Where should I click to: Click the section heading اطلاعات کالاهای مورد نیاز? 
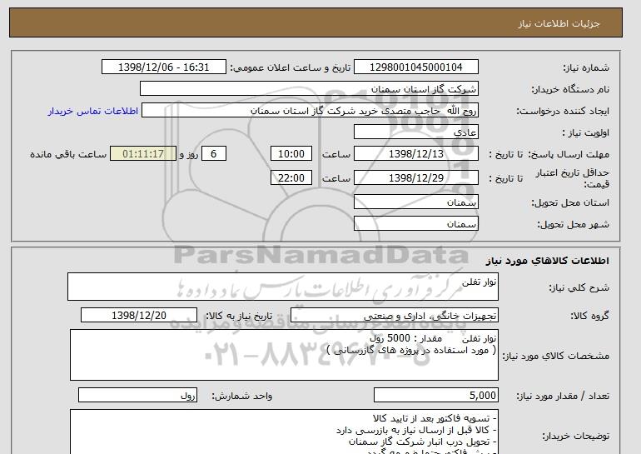[548, 261]
